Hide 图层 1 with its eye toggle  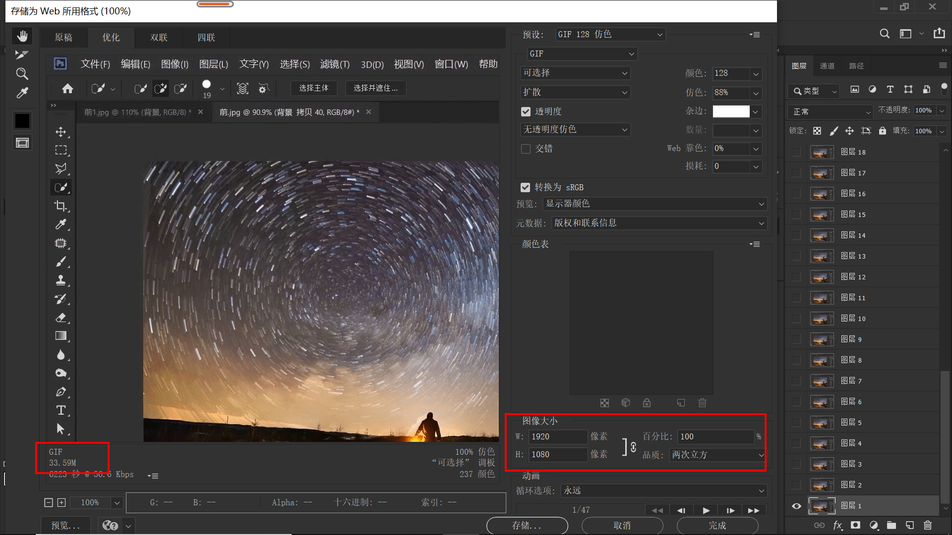pos(796,506)
